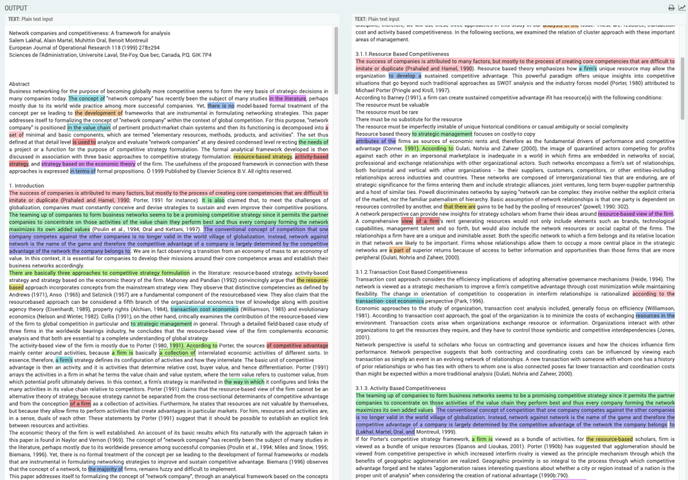The image size is (688, 480).
Task: Click blue highlighted "to develop a" in the right panel
Action: (x=405, y=76)
